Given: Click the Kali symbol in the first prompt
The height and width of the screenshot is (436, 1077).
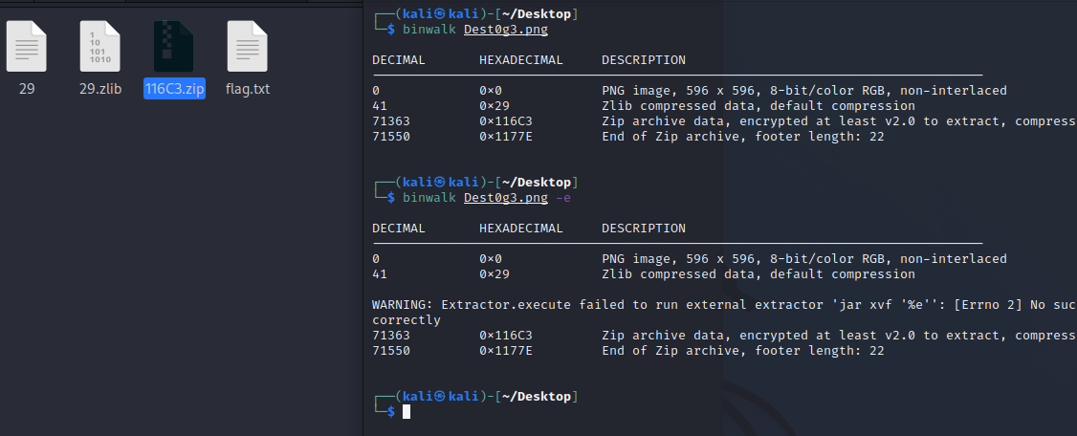Looking at the screenshot, I should [439, 14].
